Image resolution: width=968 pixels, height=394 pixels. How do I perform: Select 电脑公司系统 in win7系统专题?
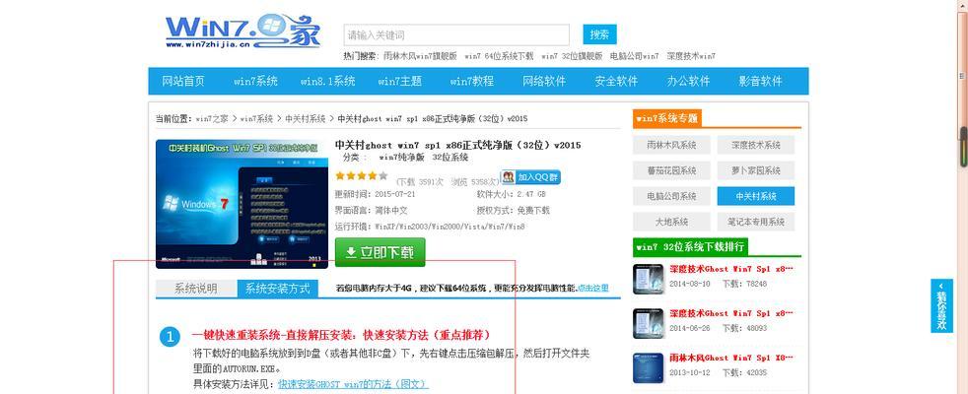click(671, 196)
